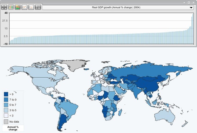Maximize the chart panel window
The image size is (197, 133).
189,2
